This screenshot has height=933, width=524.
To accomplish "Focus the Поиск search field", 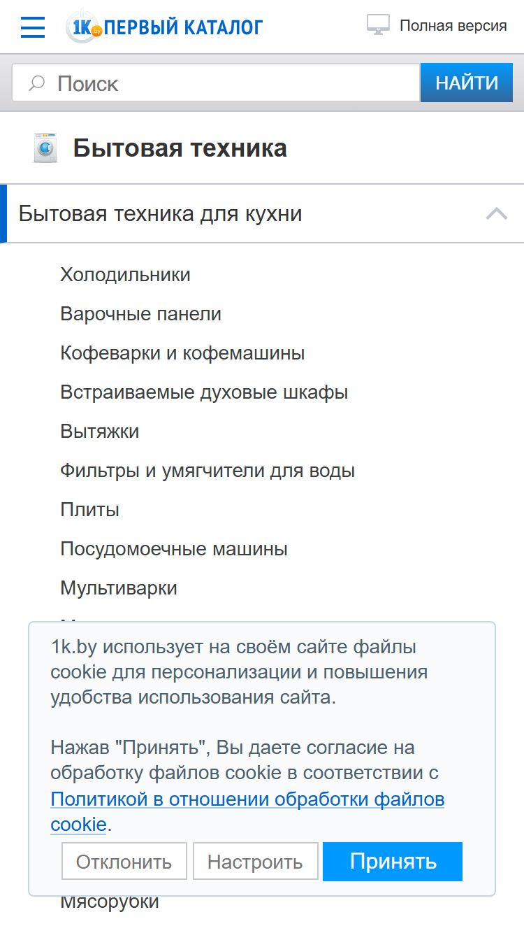I will [216, 83].
